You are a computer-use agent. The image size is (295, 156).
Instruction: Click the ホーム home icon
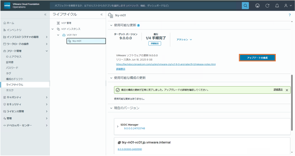[5, 23]
